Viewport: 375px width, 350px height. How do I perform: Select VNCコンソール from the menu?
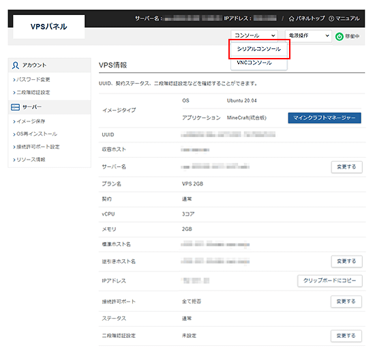pyautogui.click(x=254, y=63)
